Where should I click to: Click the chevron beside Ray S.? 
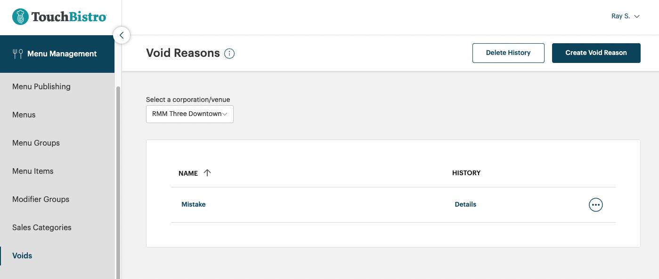point(637,16)
